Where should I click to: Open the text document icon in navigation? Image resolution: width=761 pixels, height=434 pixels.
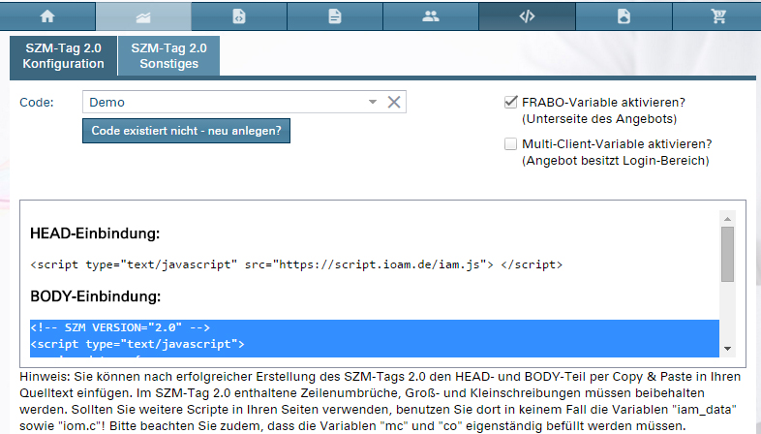point(335,16)
